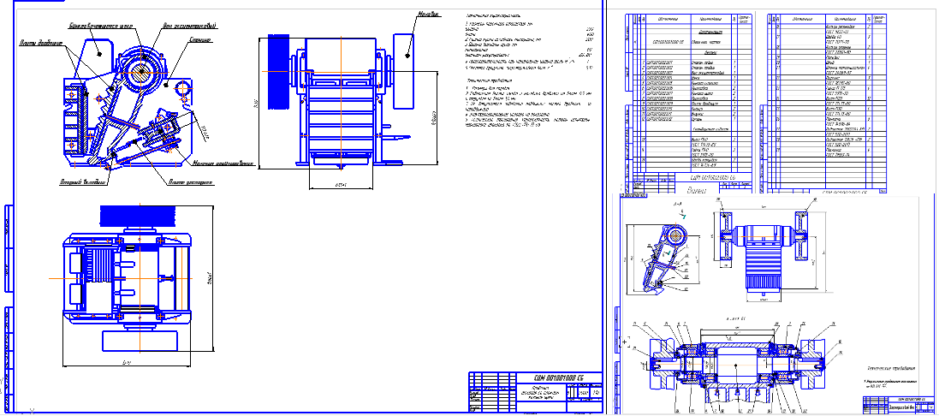Click the eccentric shaft with two flywheels view

tap(764, 252)
